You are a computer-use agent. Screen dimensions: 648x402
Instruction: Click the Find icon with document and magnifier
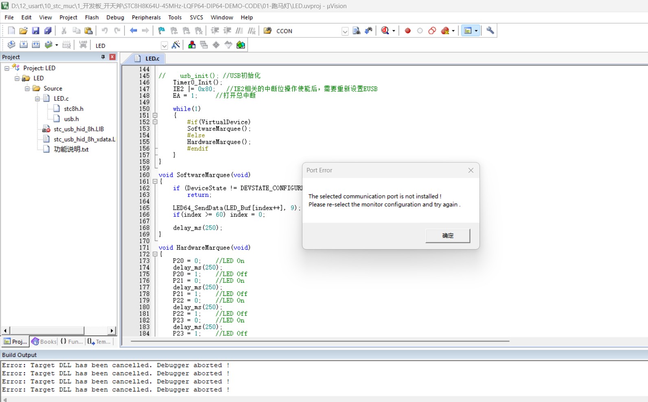click(x=357, y=31)
